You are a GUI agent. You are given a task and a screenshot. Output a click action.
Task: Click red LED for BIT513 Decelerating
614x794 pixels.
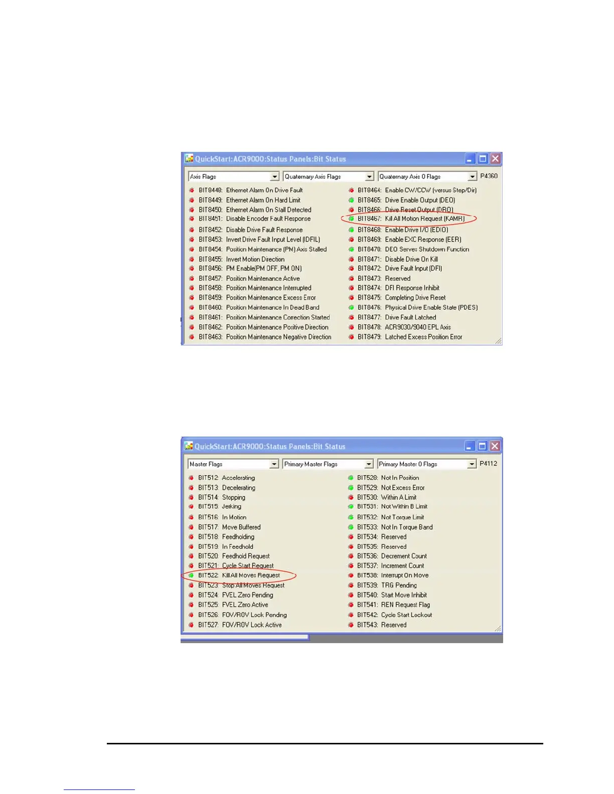[191, 487]
